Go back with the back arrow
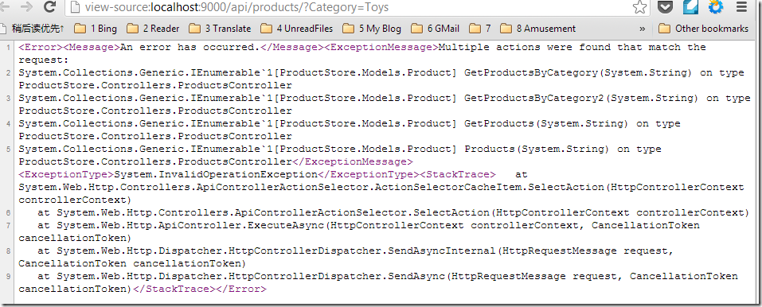The height and width of the screenshot is (307, 762). point(6,7)
